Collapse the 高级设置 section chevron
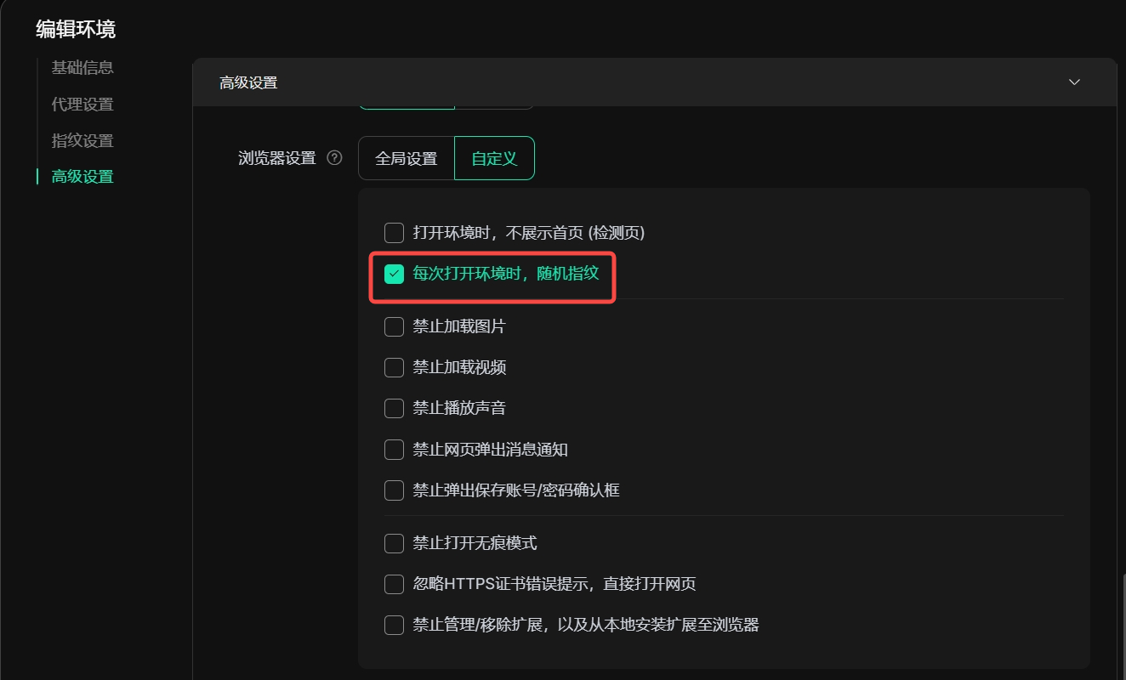This screenshot has height=680, width=1126. click(1074, 82)
